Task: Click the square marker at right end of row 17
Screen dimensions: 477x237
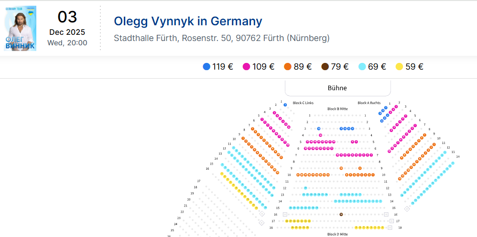Action: point(392,221)
